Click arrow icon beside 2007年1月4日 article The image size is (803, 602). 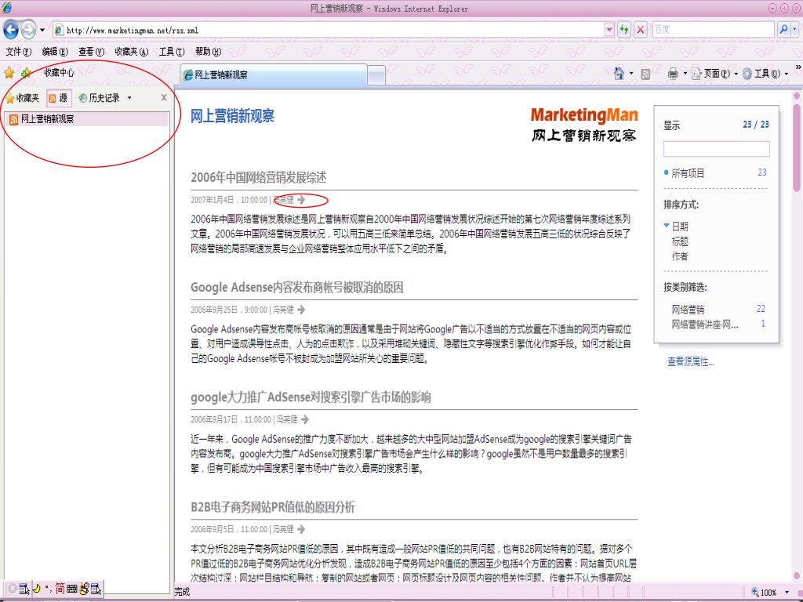pos(301,200)
